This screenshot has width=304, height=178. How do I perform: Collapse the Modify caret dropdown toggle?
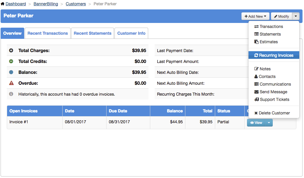[296, 16]
